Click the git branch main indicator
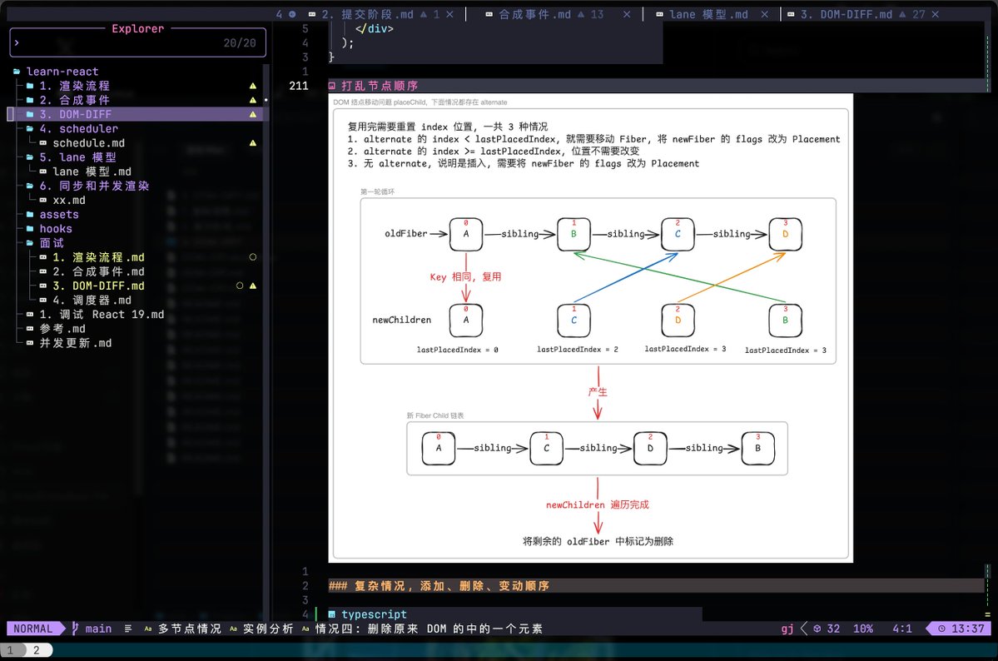Screen dimensions: 998x661 coord(92,629)
